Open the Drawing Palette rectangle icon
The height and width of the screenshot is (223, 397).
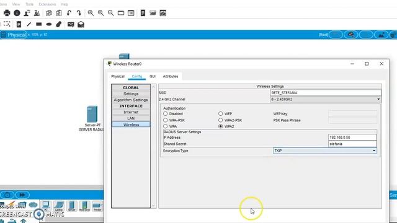tap(121, 13)
